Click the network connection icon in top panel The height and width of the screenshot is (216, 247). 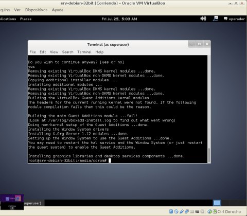pyautogui.click(x=216, y=19)
